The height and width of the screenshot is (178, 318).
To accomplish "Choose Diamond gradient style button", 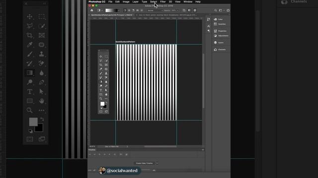I will pyautogui.click(x=142, y=10).
